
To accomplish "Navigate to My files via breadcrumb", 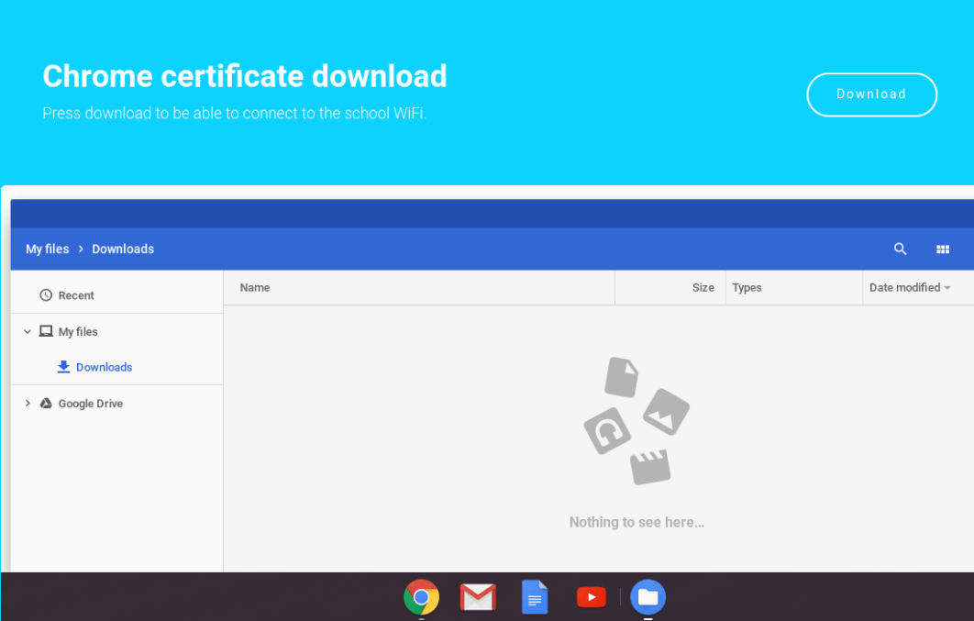I will tap(47, 249).
